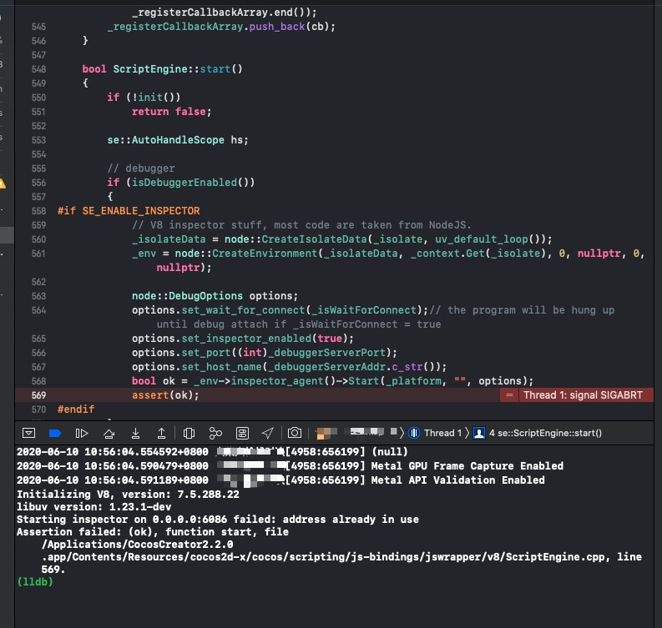662x628 pixels.
Task: Click the #if SE_ENABLE_INSPECTOR directive
Action: [x=129, y=211]
